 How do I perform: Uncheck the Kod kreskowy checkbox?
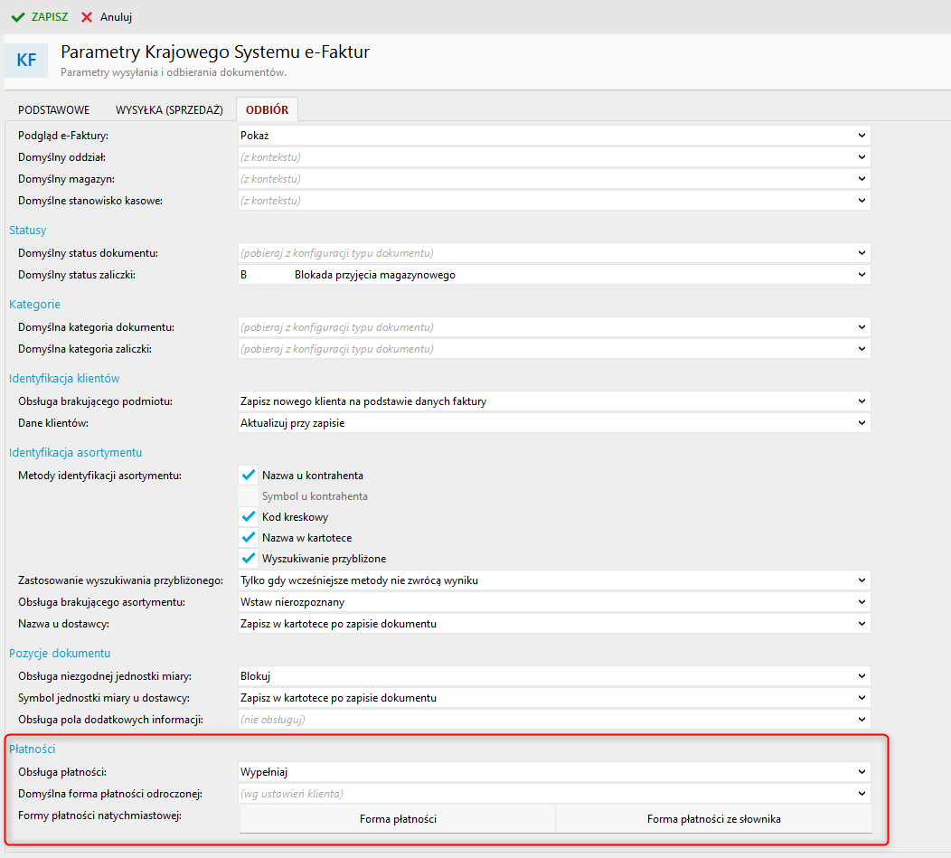[x=249, y=517]
